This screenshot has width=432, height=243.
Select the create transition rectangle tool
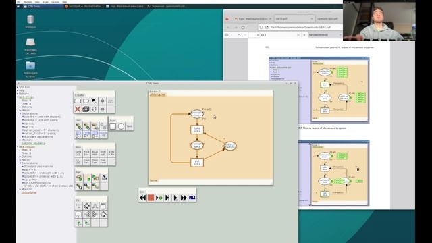click(78, 101)
